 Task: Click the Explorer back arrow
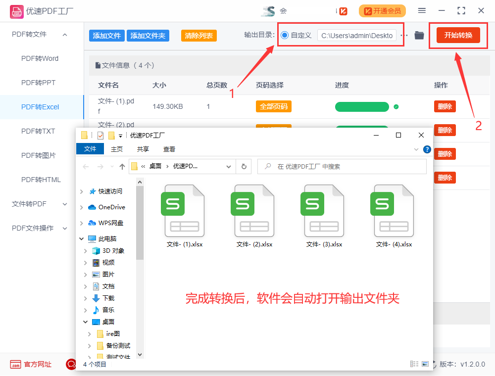point(86,167)
